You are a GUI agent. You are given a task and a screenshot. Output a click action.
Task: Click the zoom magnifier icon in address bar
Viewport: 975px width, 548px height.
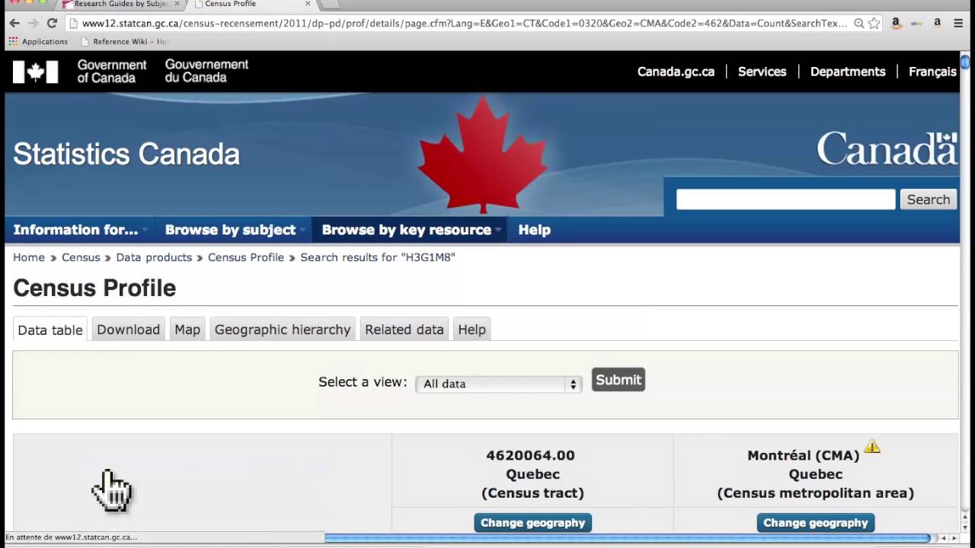pyautogui.click(x=858, y=24)
